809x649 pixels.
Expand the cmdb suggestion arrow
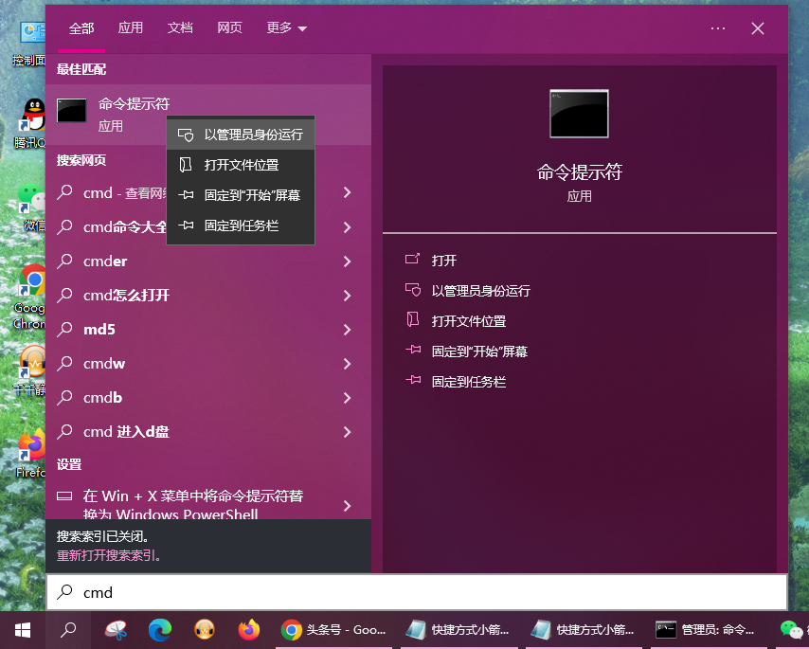click(x=348, y=398)
